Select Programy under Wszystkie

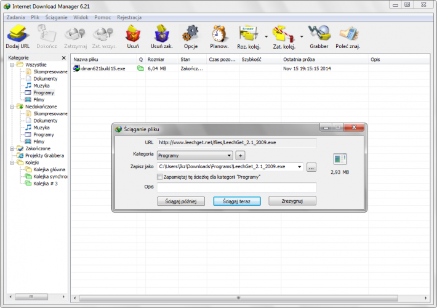(x=44, y=92)
